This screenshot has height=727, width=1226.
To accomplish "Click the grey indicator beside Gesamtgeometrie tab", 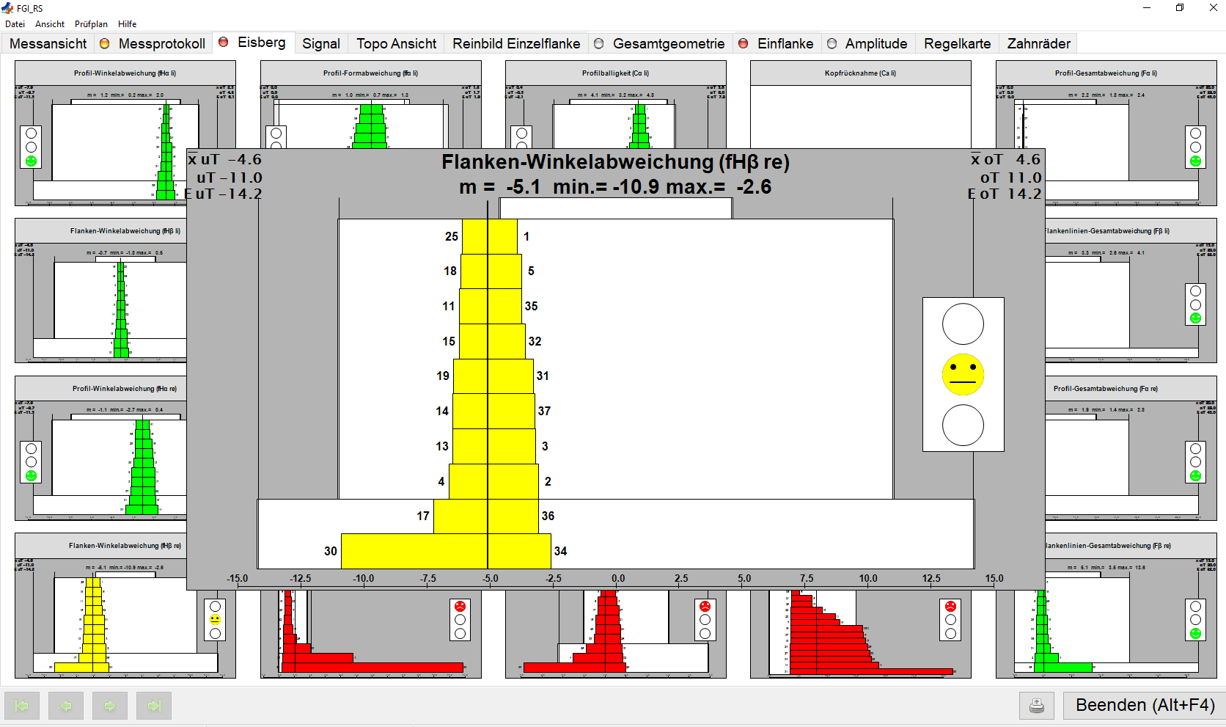I will (x=598, y=43).
